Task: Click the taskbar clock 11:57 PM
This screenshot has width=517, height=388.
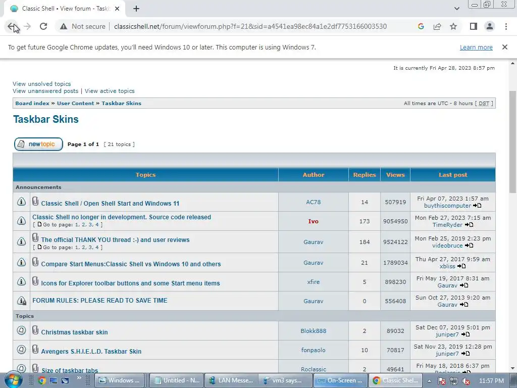Action: pyautogui.click(x=491, y=381)
